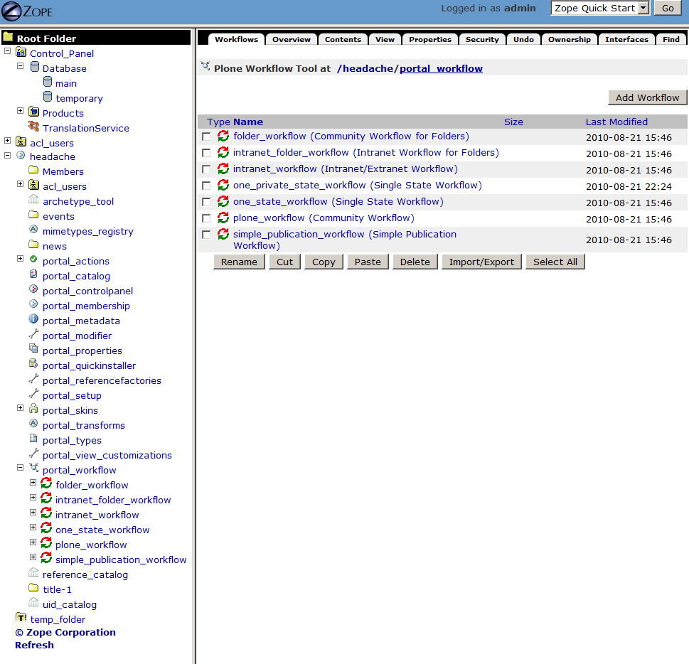
Task: Expand the portal_actions tree node
Action: pos(20,258)
